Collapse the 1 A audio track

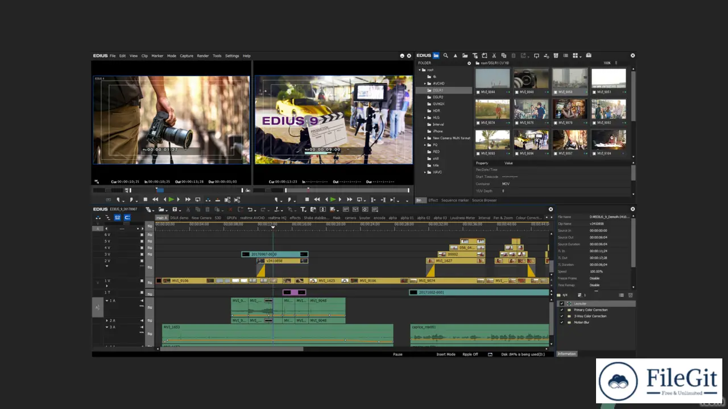tap(106, 301)
